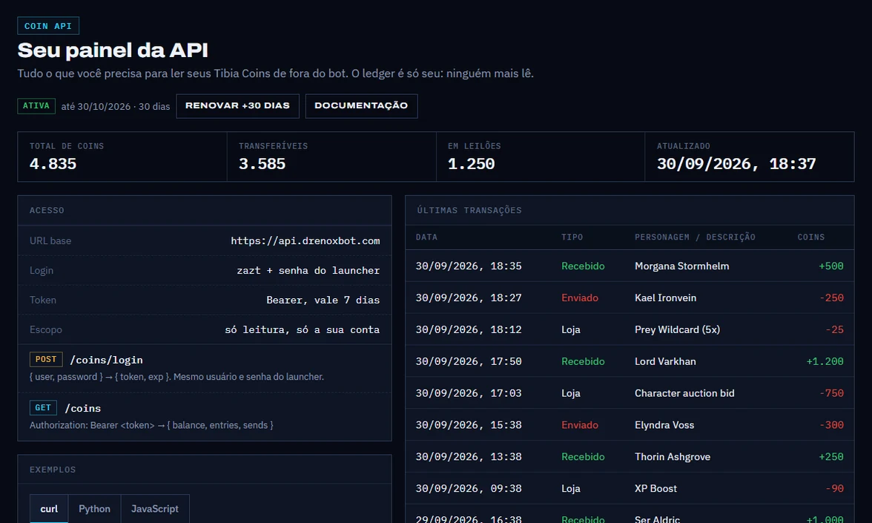
Task: Click the TIPO column header
Action: point(572,237)
